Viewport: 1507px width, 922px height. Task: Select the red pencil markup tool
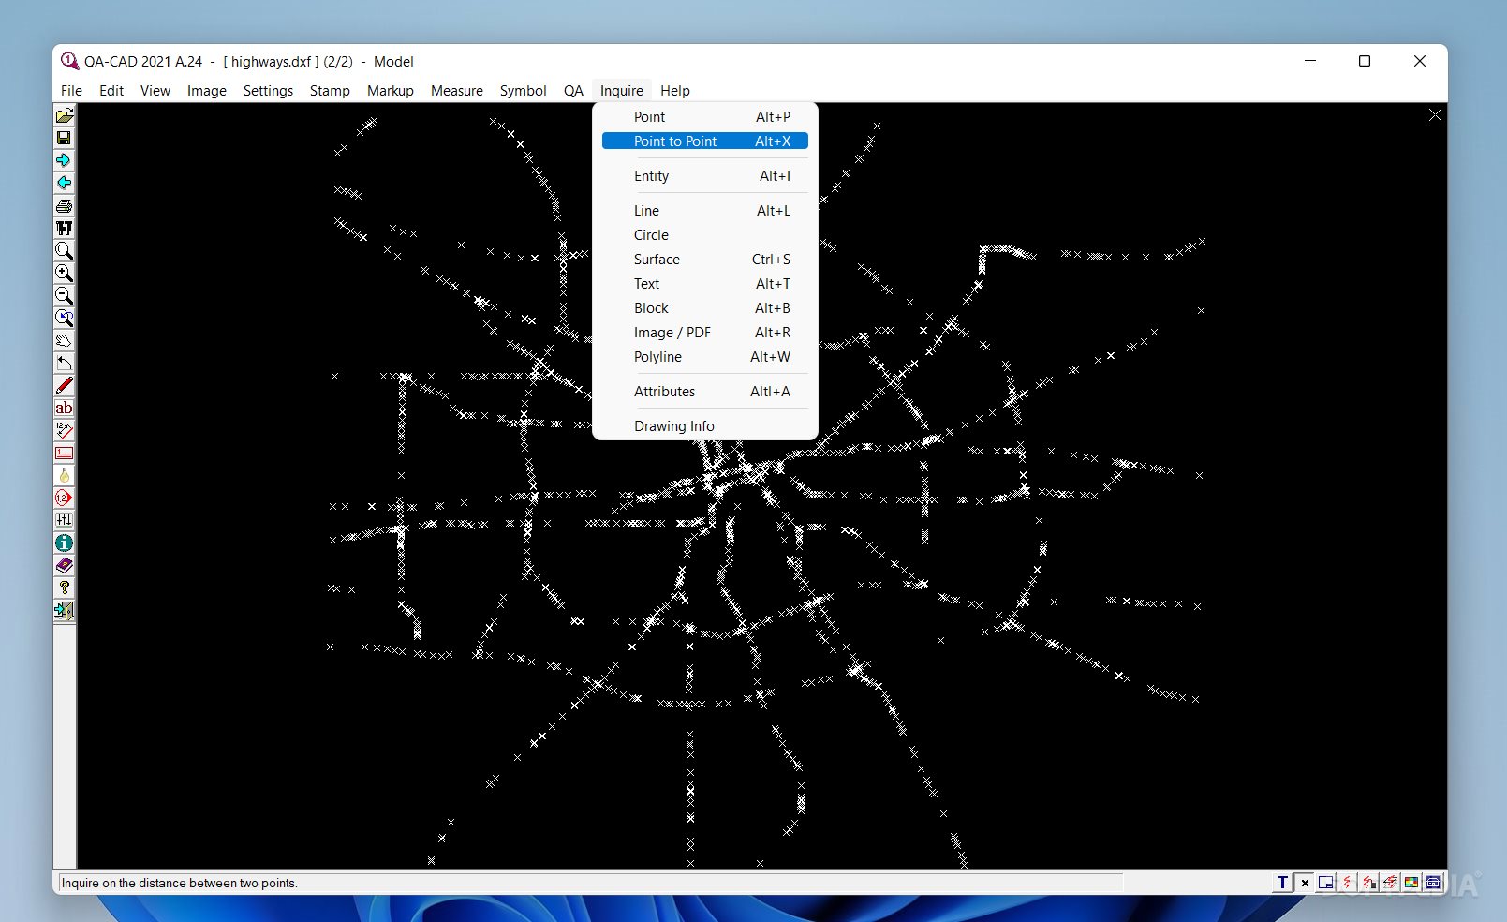(x=64, y=385)
